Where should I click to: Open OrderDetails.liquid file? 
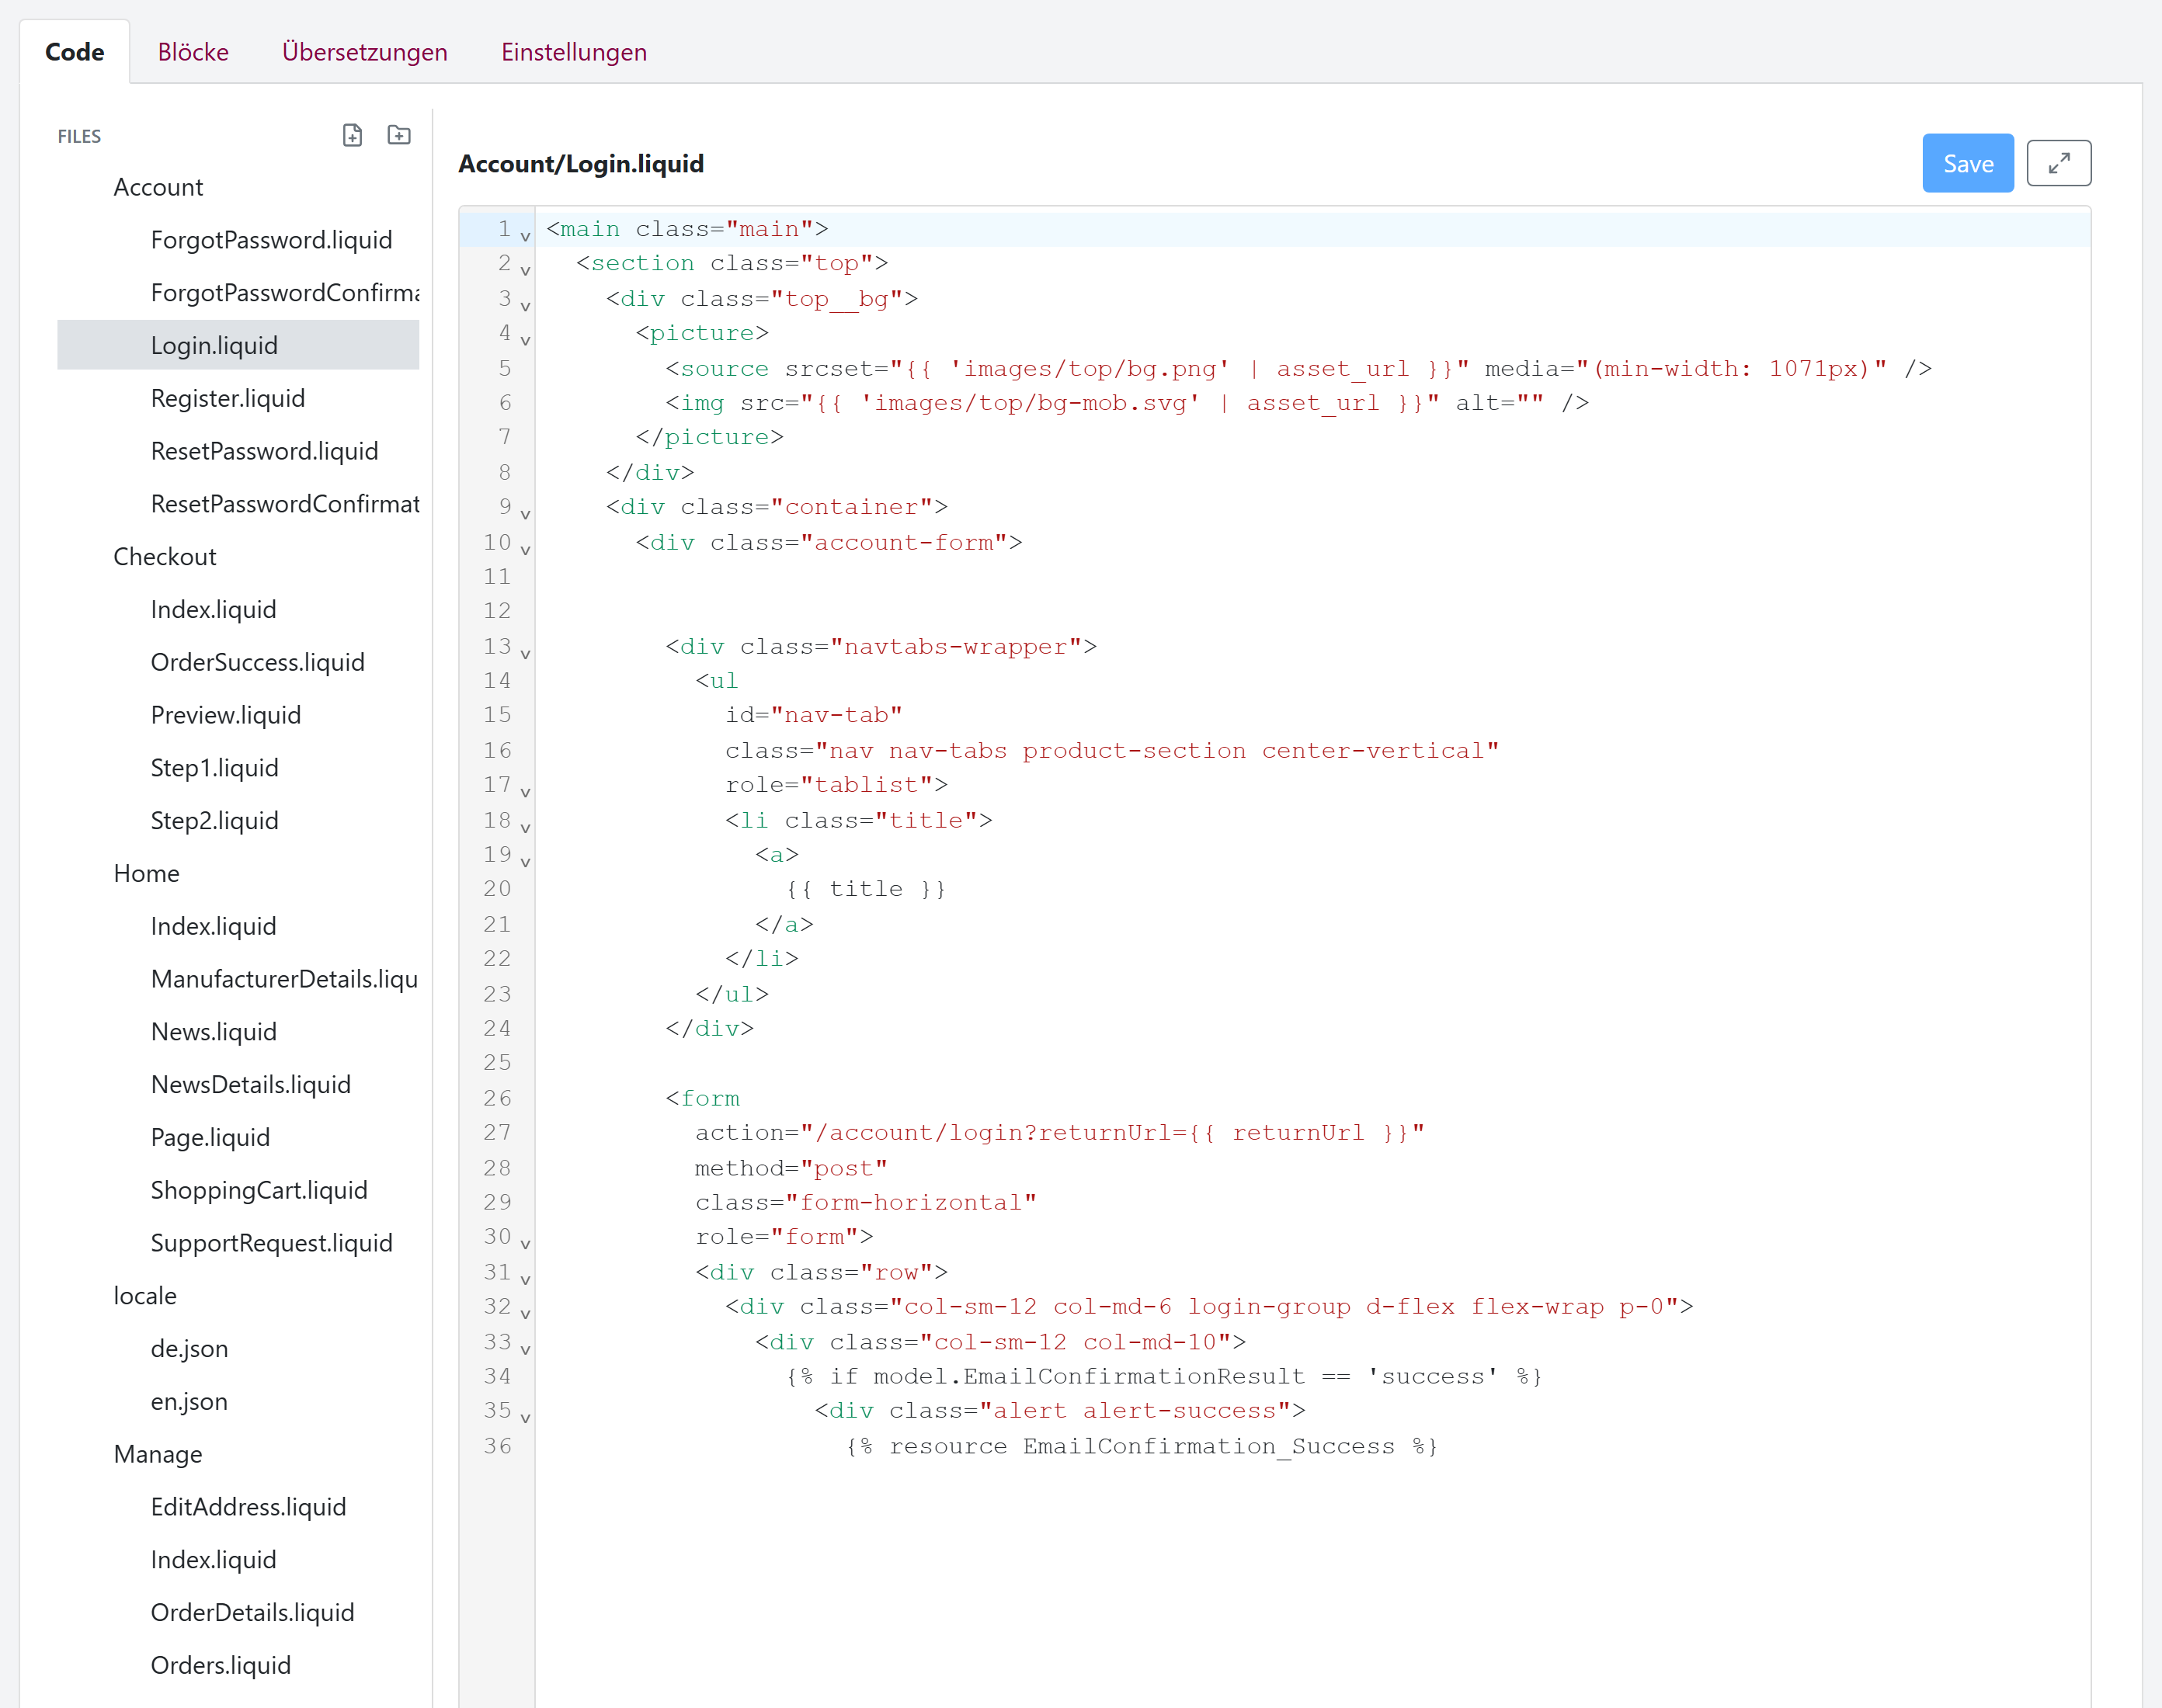point(252,1613)
